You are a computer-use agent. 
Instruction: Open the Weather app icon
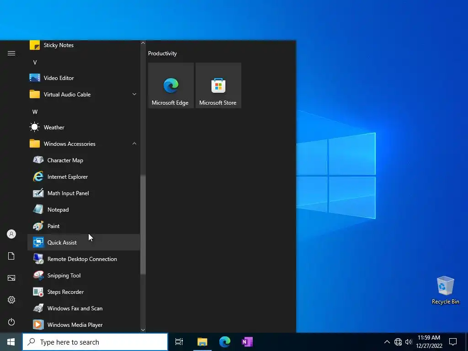(x=35, y=127)
